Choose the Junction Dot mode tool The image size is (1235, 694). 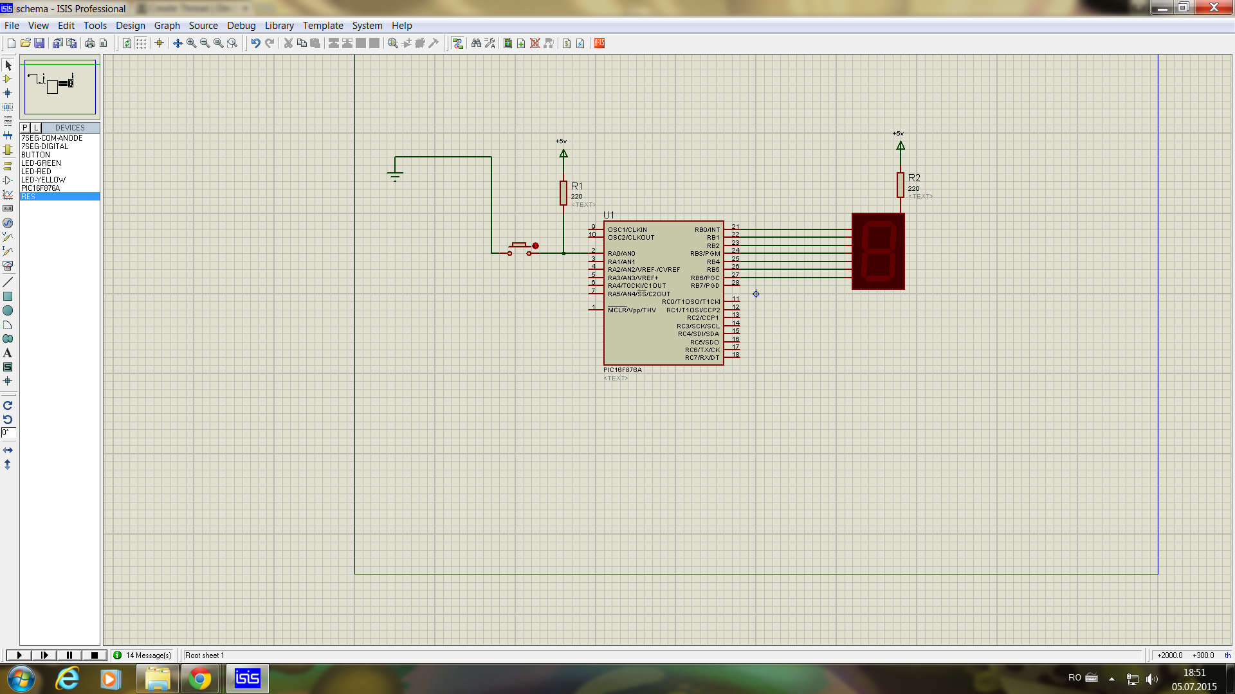(8, 93)
